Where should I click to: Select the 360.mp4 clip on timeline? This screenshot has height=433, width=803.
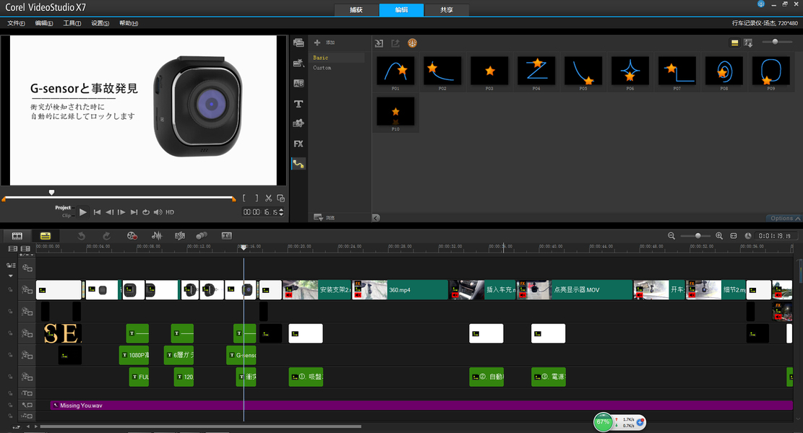tap(400, 290)
